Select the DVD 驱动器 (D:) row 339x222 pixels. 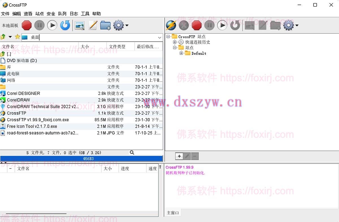tap(81, 60)
